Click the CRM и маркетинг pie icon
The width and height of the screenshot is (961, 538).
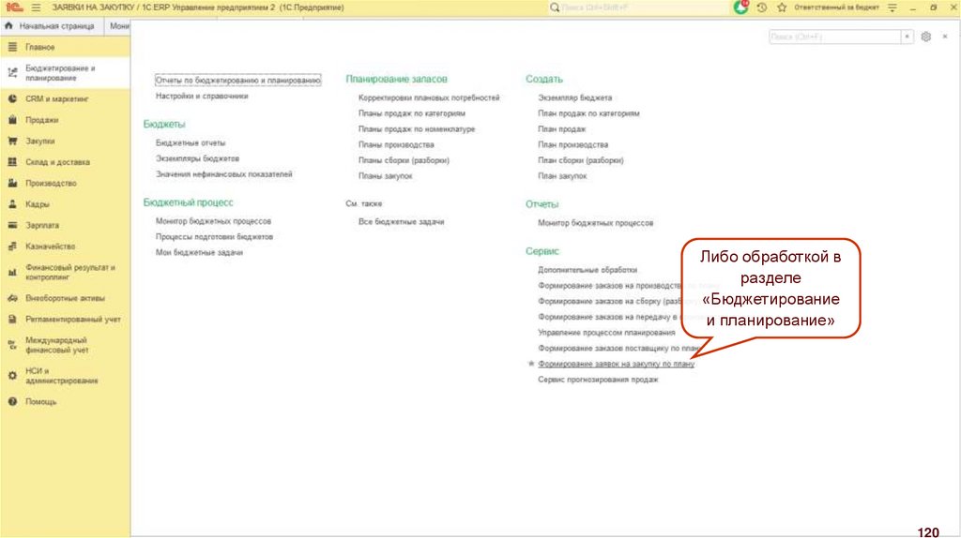pyautogui.click(x=12, y=98)
